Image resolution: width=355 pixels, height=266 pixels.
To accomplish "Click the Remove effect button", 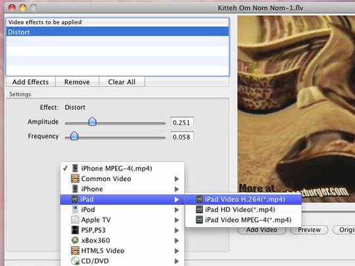I will tap(77, 82).
